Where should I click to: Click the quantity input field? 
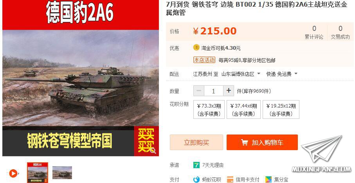click(x=213, y=91)
